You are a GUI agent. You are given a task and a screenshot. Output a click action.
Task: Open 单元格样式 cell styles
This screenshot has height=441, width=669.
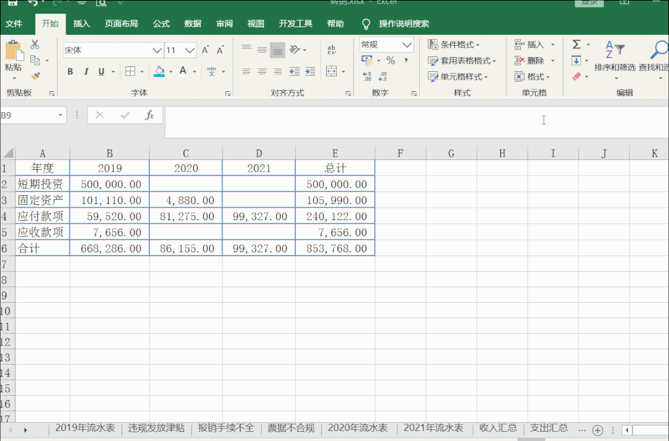click(x=458, y=77)
